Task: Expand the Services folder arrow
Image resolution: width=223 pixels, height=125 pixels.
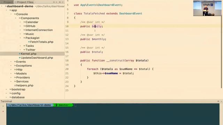Action: pos(11,82)
